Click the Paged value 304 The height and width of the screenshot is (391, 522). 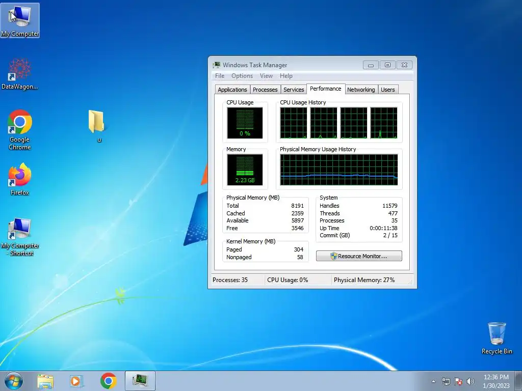pos(299,249)
